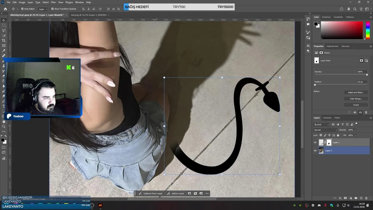Click the Select and Mask button
Image resolution: width=373 pixels, height=210 pixels.
[356, 92]
